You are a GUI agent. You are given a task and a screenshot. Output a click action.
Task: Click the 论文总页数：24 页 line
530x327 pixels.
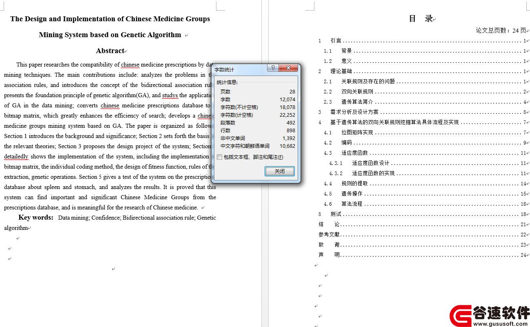[x=501, y=30]
